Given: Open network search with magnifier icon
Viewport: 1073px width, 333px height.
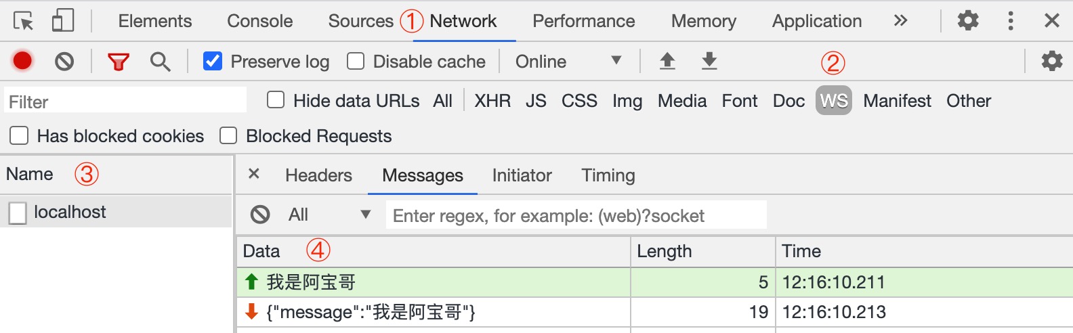Looking at the screenshot, I should (x=160, y=62).
